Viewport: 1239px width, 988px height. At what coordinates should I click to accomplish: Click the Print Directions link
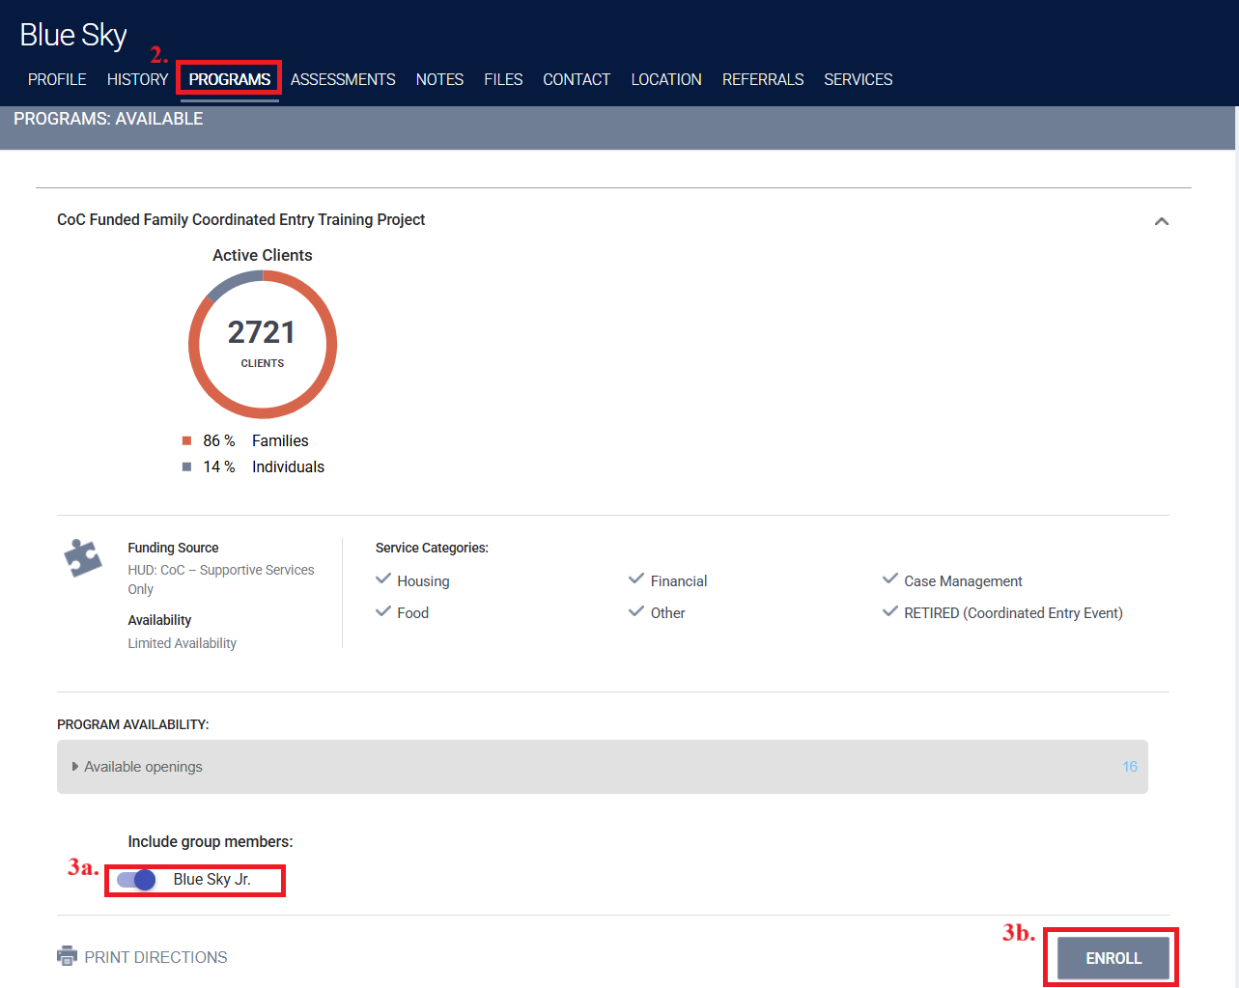pyautogui.click(x=155, y=957)
